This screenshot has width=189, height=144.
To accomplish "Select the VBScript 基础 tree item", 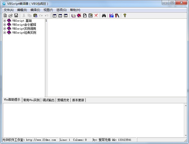I will 22,21.
